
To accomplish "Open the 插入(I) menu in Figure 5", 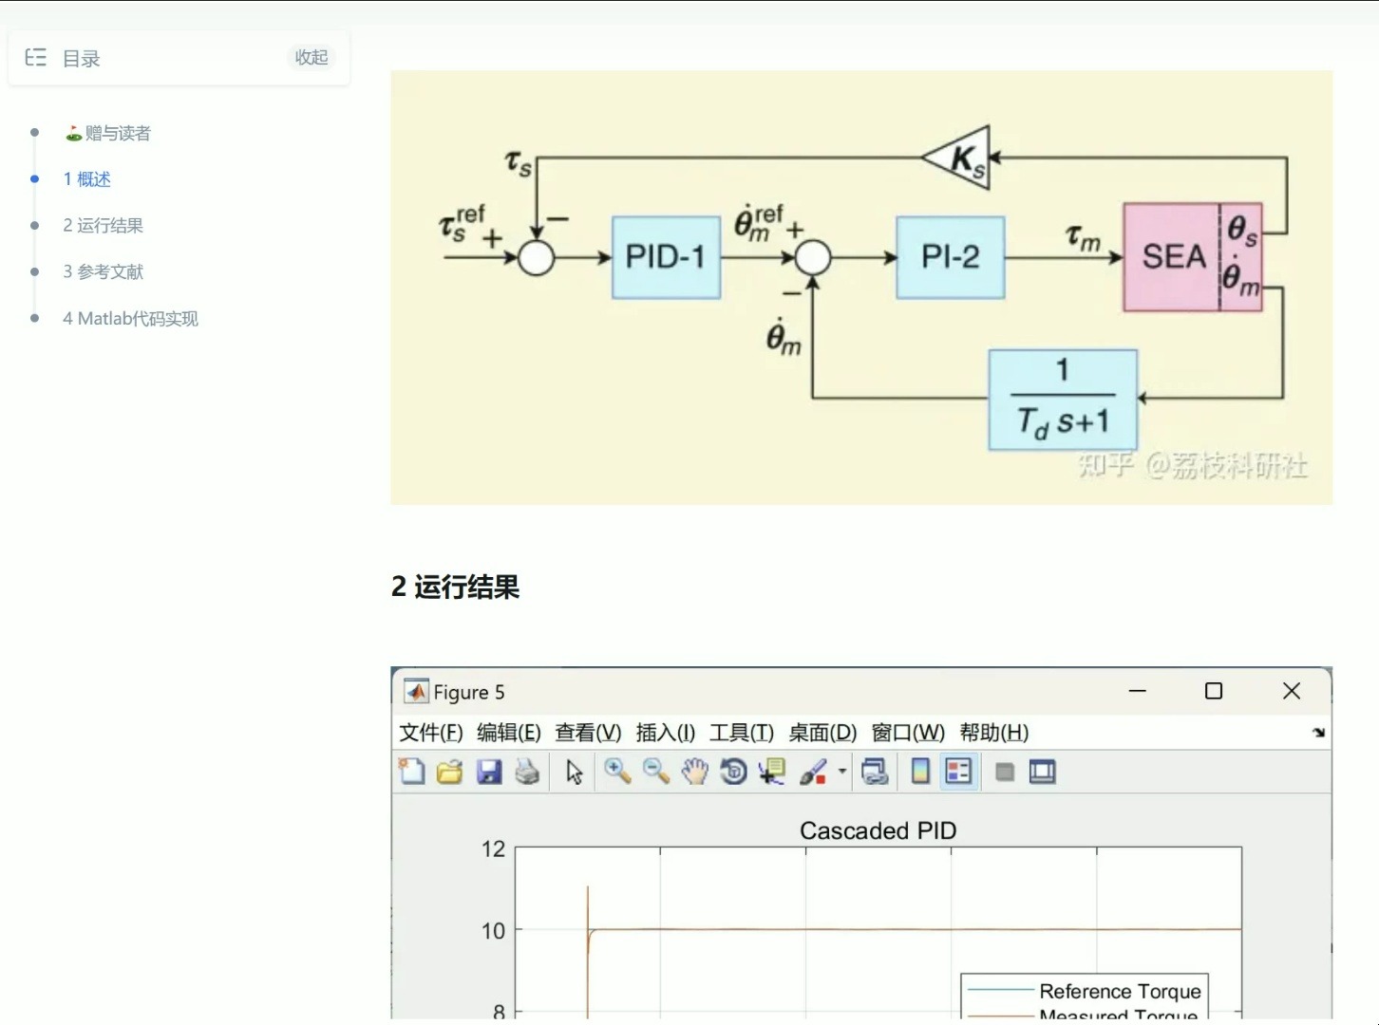I will (666, 733).
